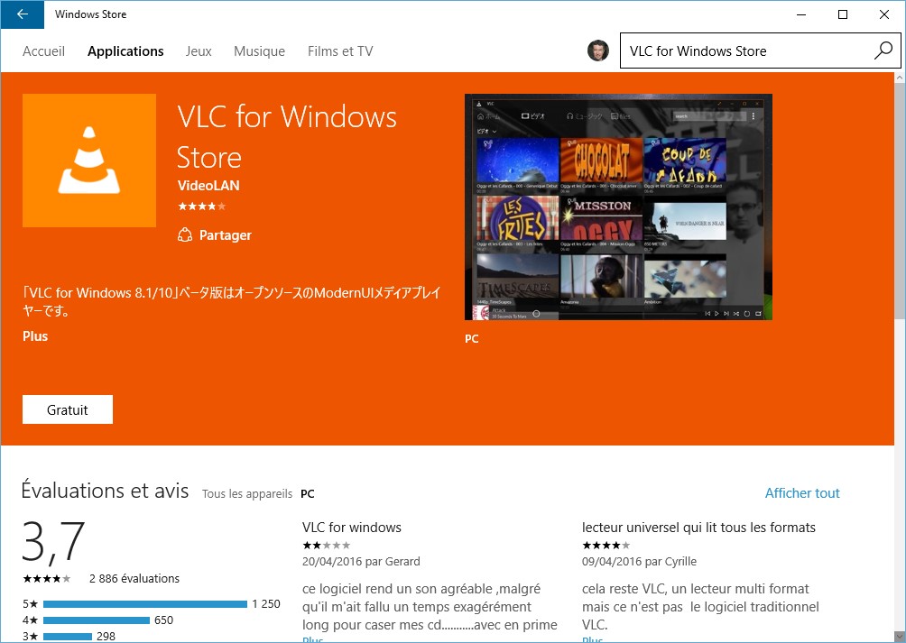Image resolution: width=906 pixels, height=643 pixels.
Task: Open the user profile avatar
Action: (x=597, y=51)
